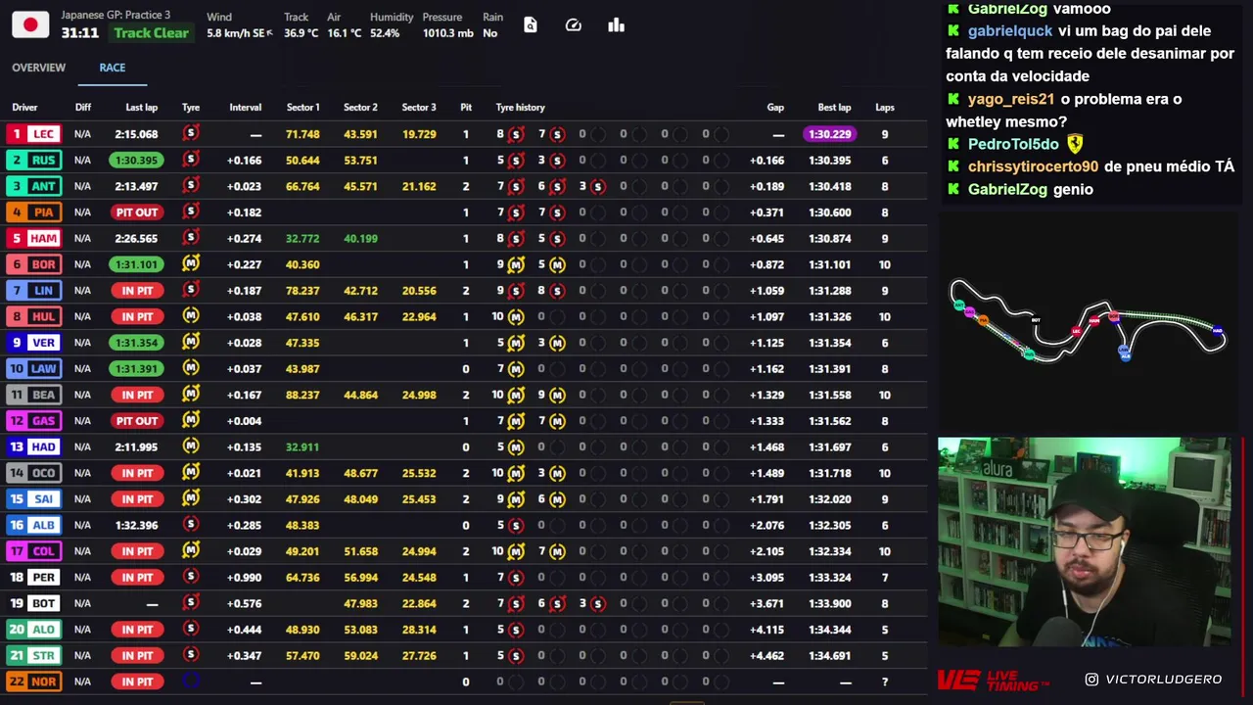Click HAM's green sector 1 time 32.772
Screen dimensions: 1253x705
click(x=302, y=238)
